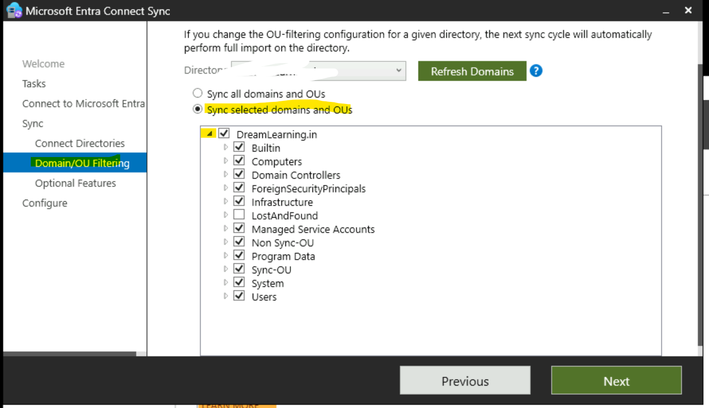This screenshot has height=408, width=709.
Task: Toggle the Sync-OU checkbox
Action: coord(239,269)
